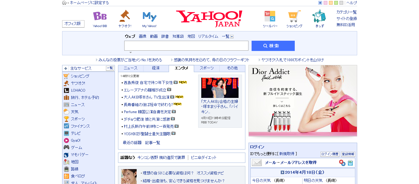Open the Kids (きっず) icon

tap(319, 16)
